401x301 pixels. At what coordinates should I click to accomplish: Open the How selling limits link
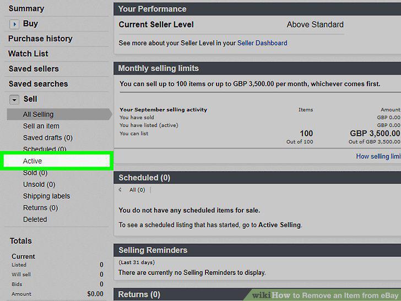378,157
